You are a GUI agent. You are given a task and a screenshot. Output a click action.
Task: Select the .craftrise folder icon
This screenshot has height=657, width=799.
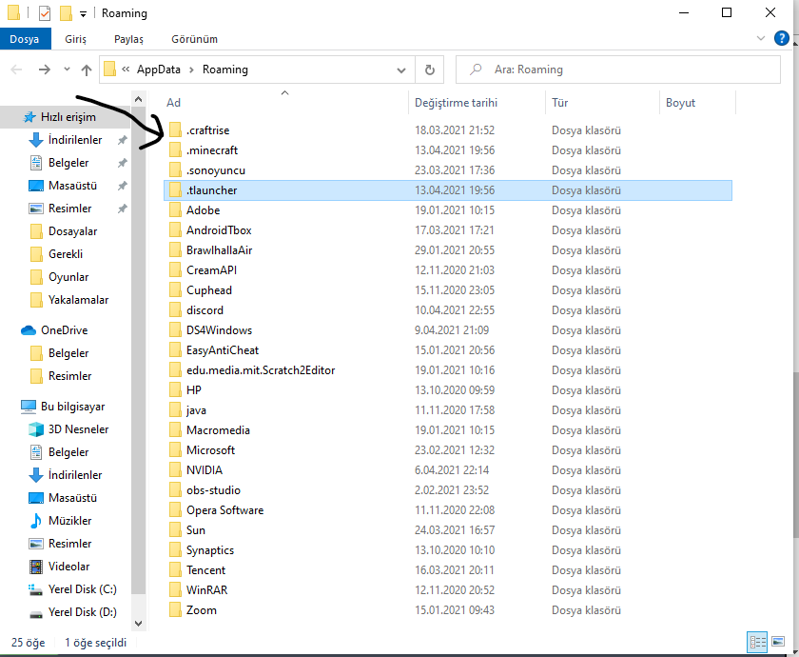[175, 130]
